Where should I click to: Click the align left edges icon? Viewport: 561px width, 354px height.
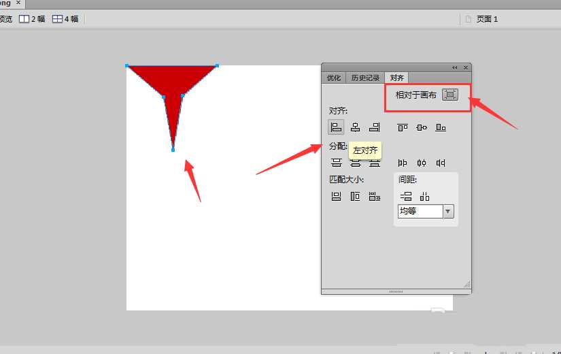point(336,127)
